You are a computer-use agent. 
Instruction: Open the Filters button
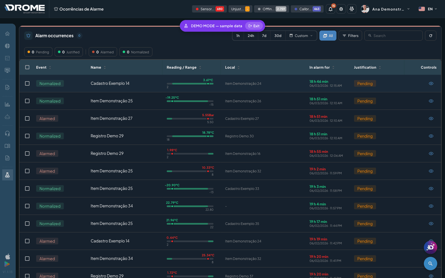350,36
